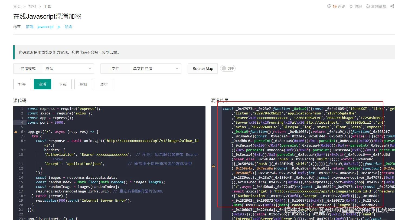Collapse the code fold arrow on line 6
The image size is (395, 220).
pyautogui.click(x=25, y=132)
